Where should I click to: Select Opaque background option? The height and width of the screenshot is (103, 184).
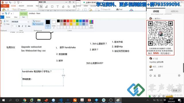pos(37,21)
